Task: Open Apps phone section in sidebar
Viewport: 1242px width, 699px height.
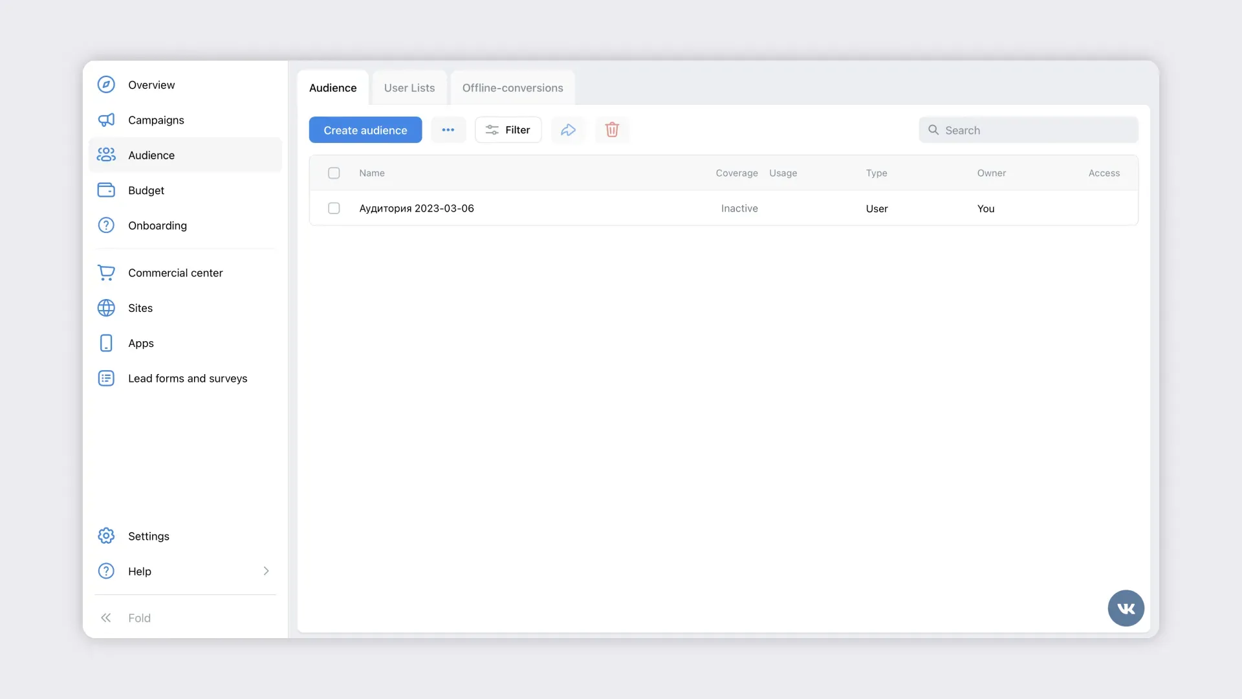Action: tap(141, 343)
